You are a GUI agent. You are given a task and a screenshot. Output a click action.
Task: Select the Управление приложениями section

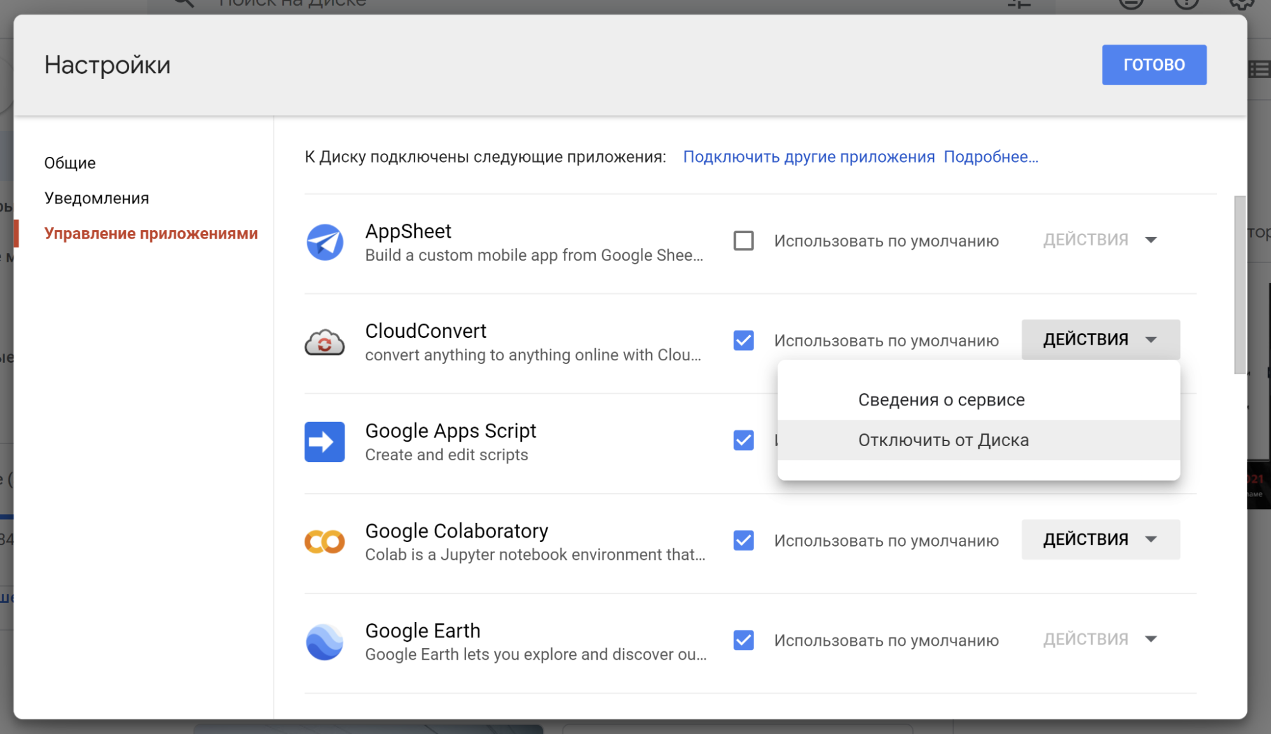click(151, 233)
